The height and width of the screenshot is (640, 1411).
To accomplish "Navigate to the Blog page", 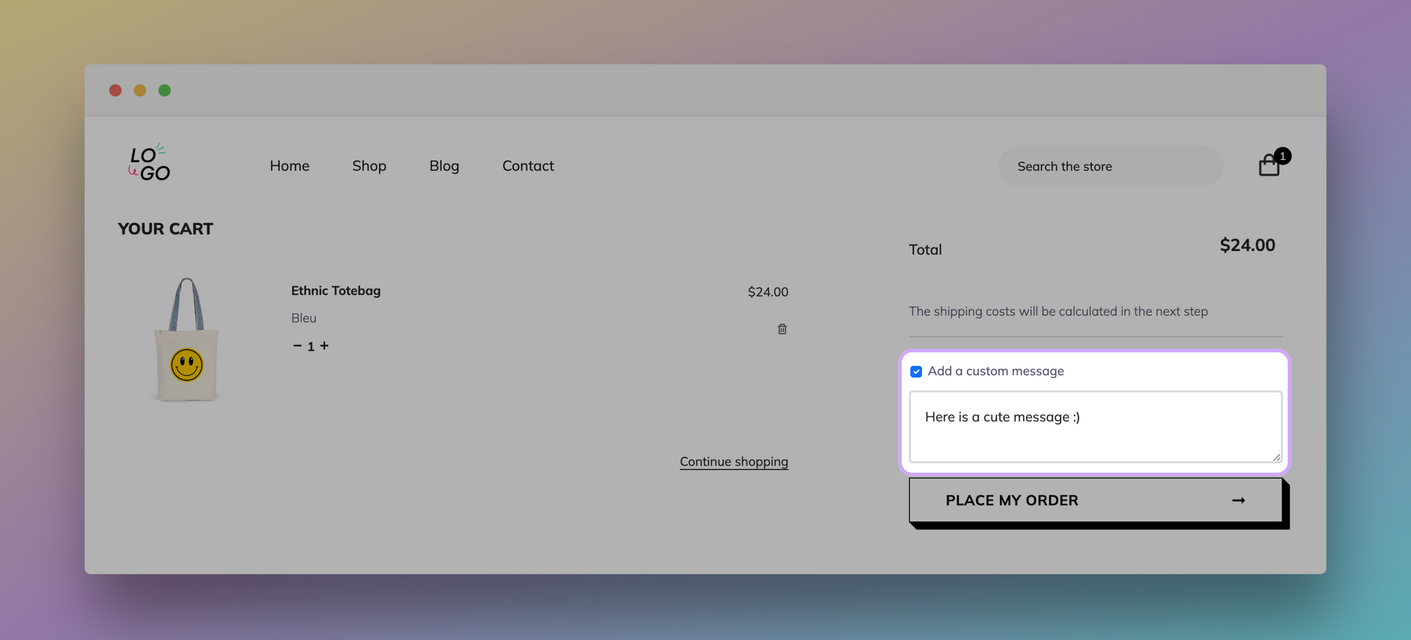I will tap(444, 166).
